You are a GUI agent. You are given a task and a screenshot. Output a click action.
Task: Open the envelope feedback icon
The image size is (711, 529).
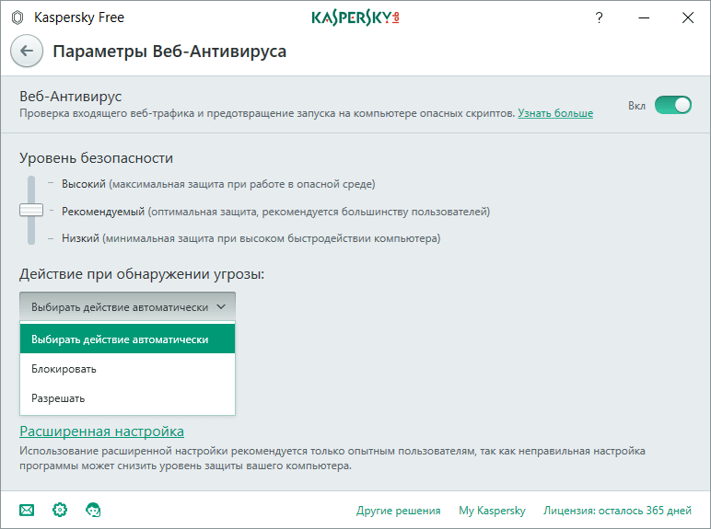tap(27, 511)
